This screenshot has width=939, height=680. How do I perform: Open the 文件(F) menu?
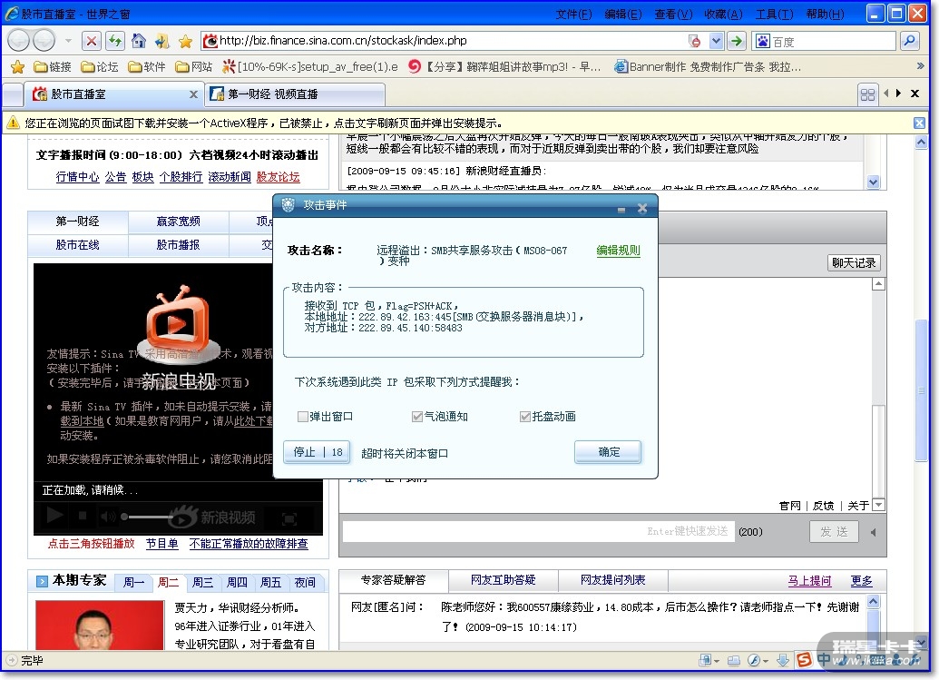point(573,14)
